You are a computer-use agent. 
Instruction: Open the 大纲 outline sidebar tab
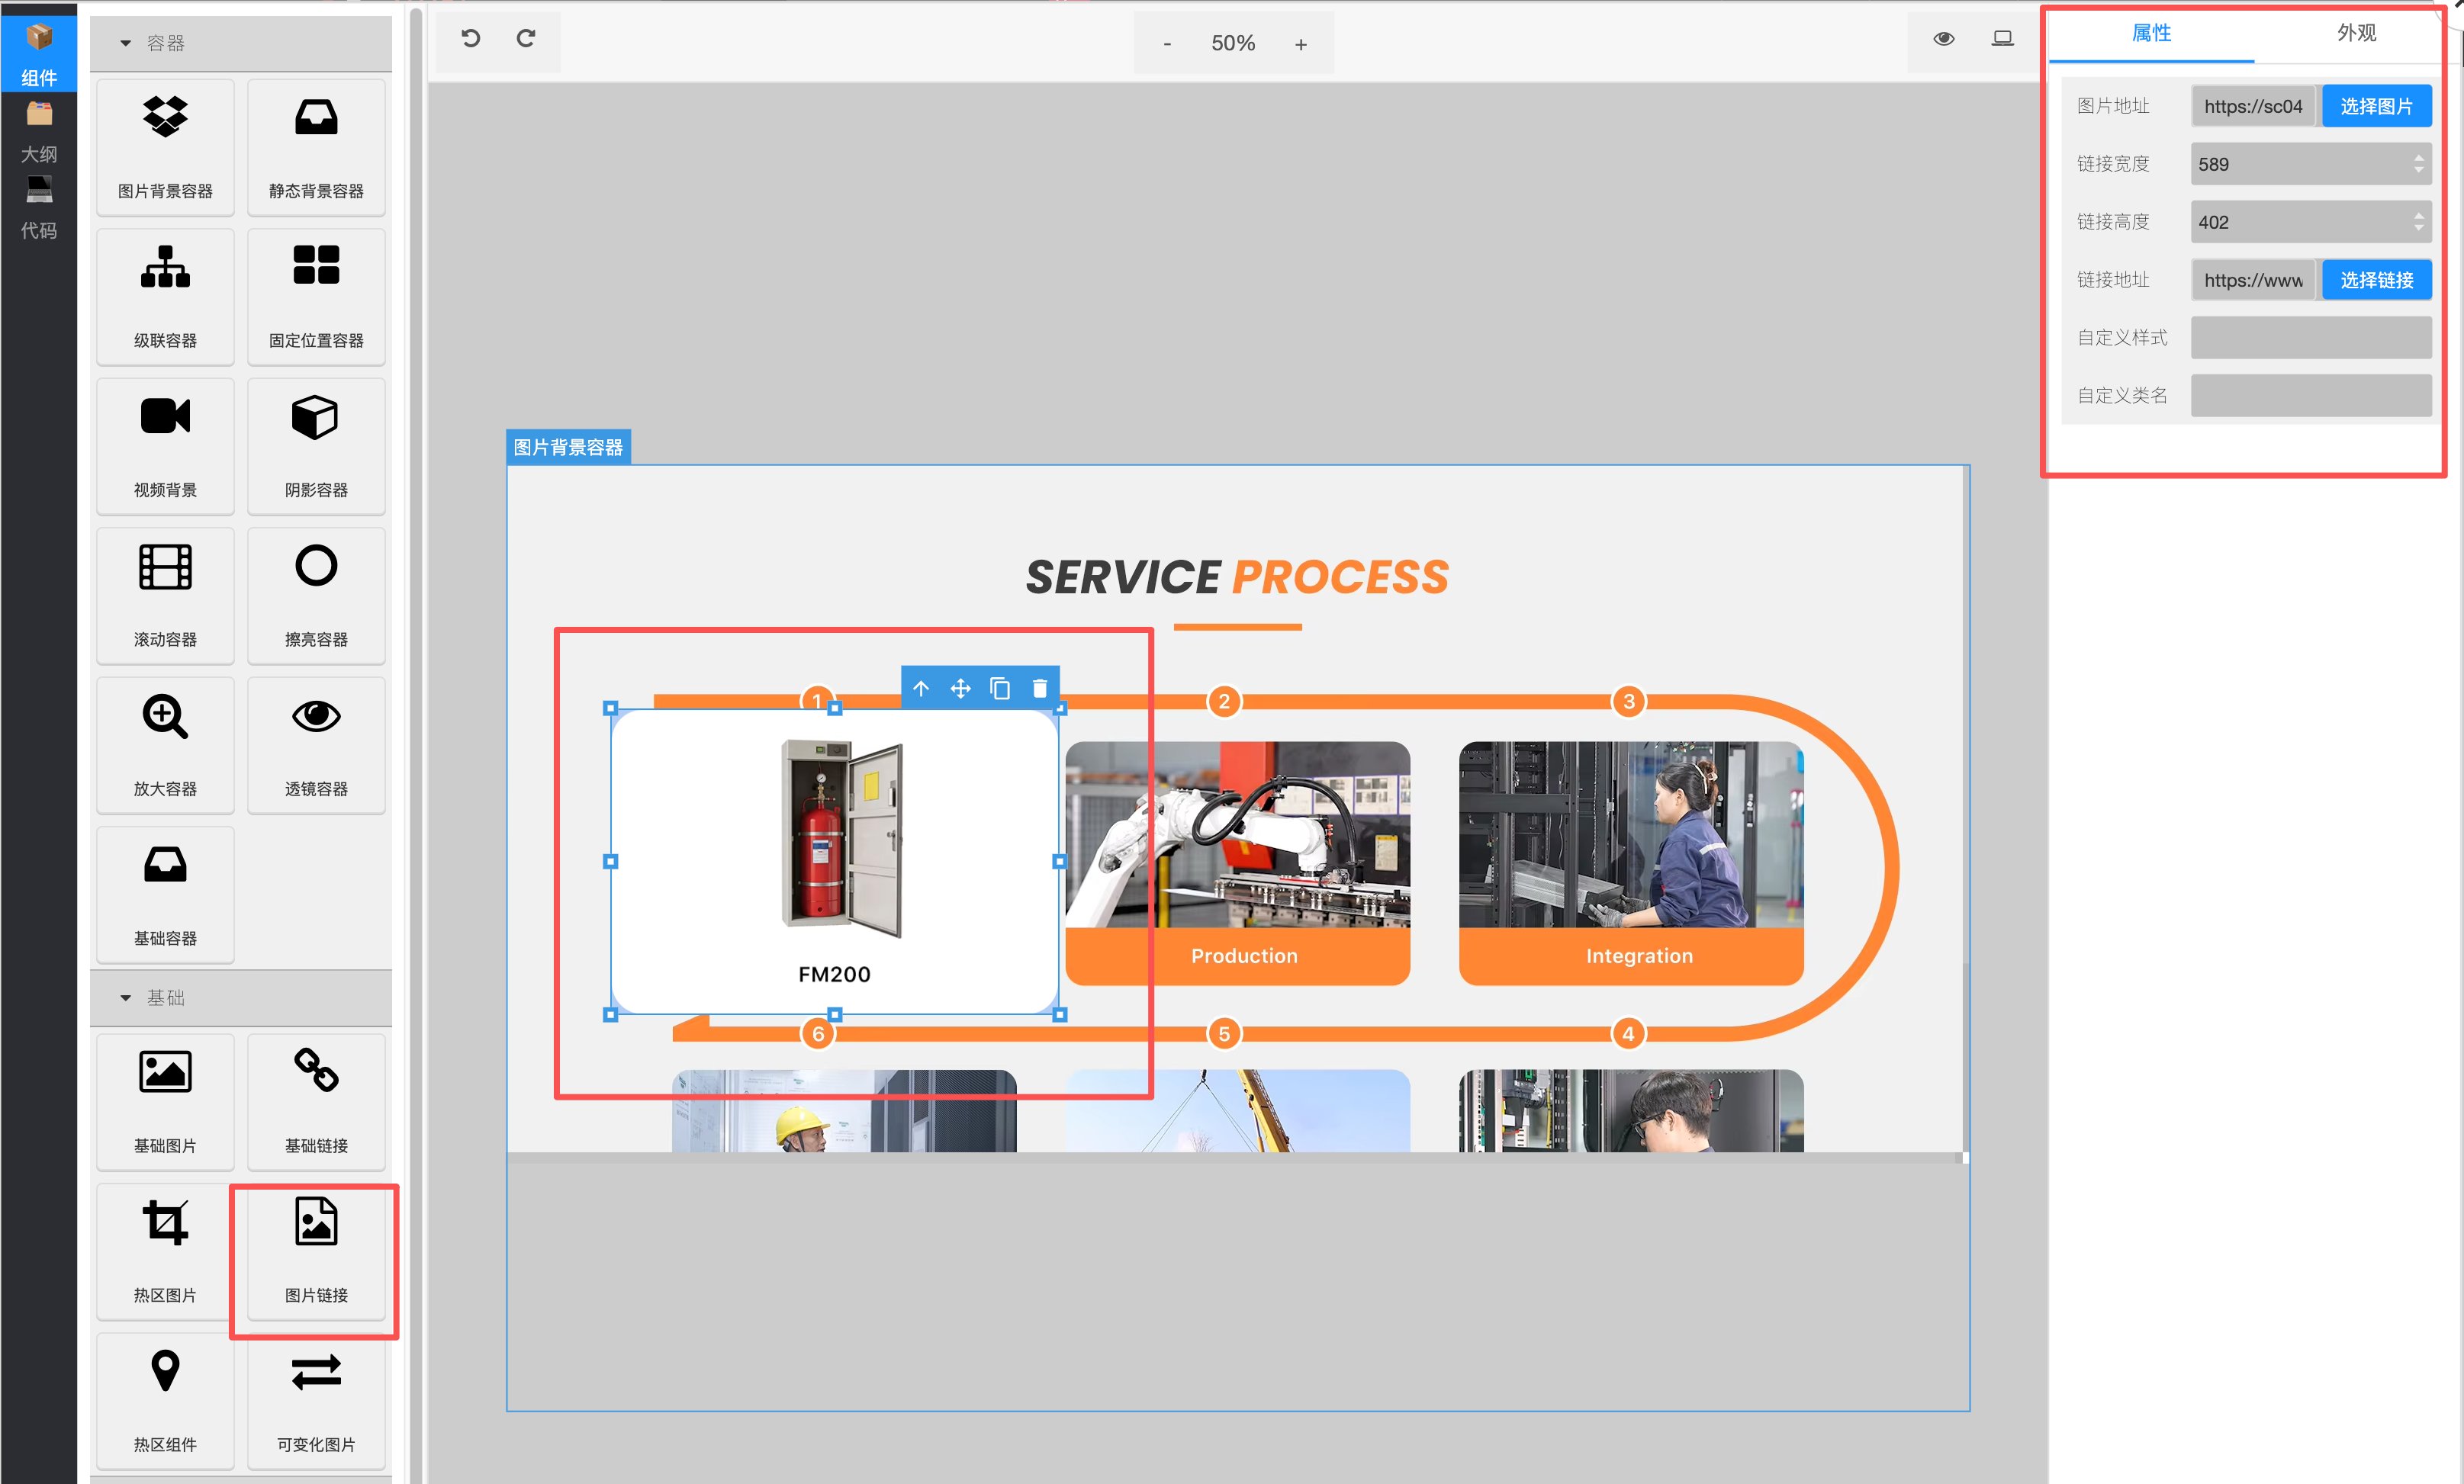pos(38,131)
